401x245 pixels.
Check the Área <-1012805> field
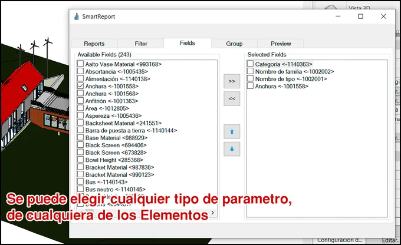pyautogui.click(x=80, y=108)
